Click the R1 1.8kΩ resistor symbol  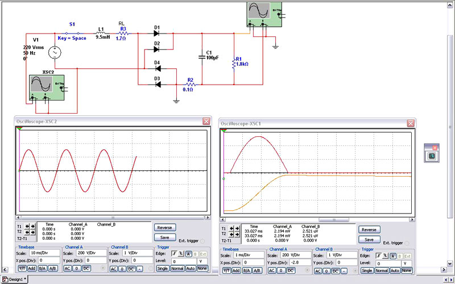(233, 63)
